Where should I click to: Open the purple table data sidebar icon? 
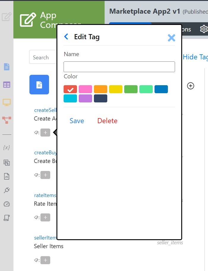click(x=7, y=85)
